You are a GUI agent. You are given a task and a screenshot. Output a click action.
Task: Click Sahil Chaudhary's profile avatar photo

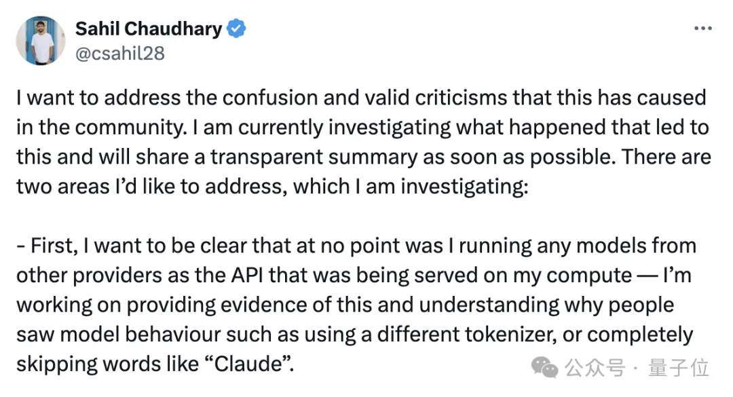[40, 41]
